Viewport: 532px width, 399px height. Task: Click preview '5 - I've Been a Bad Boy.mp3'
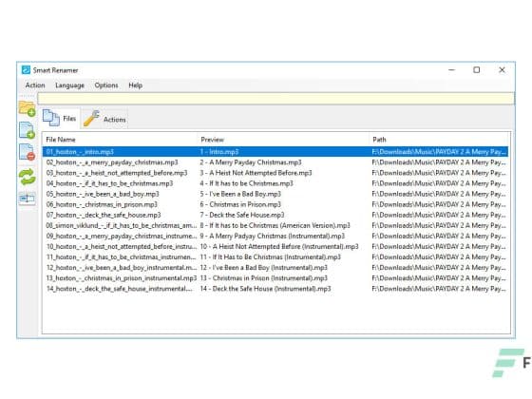(240, 194)
